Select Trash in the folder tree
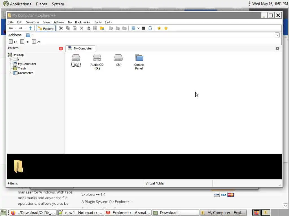289x216 pixels. (22, 68)
